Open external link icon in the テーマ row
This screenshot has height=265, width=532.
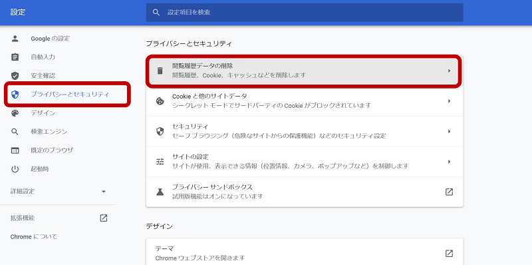[x=449, y=253]
